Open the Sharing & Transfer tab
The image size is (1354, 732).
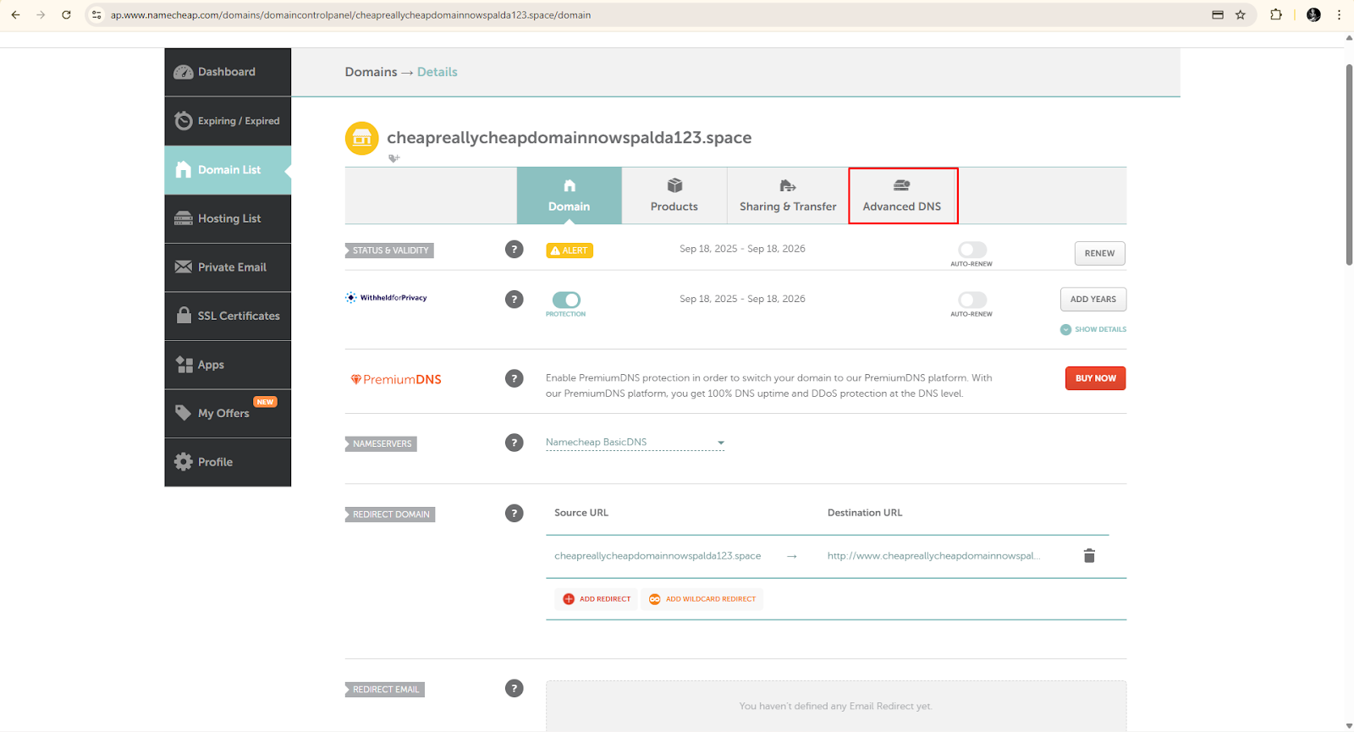[787, 196]
